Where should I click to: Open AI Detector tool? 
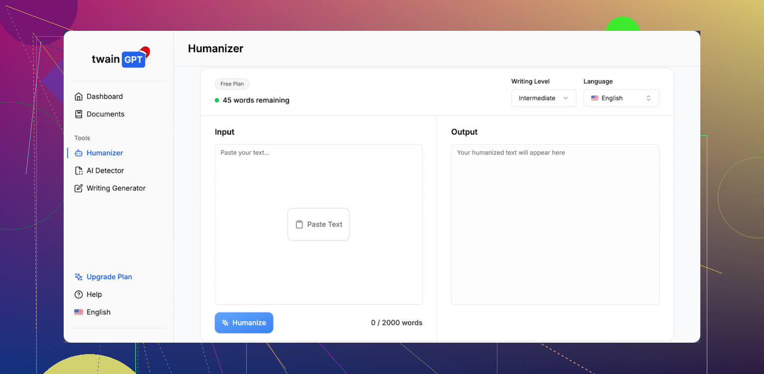point(105,171)
